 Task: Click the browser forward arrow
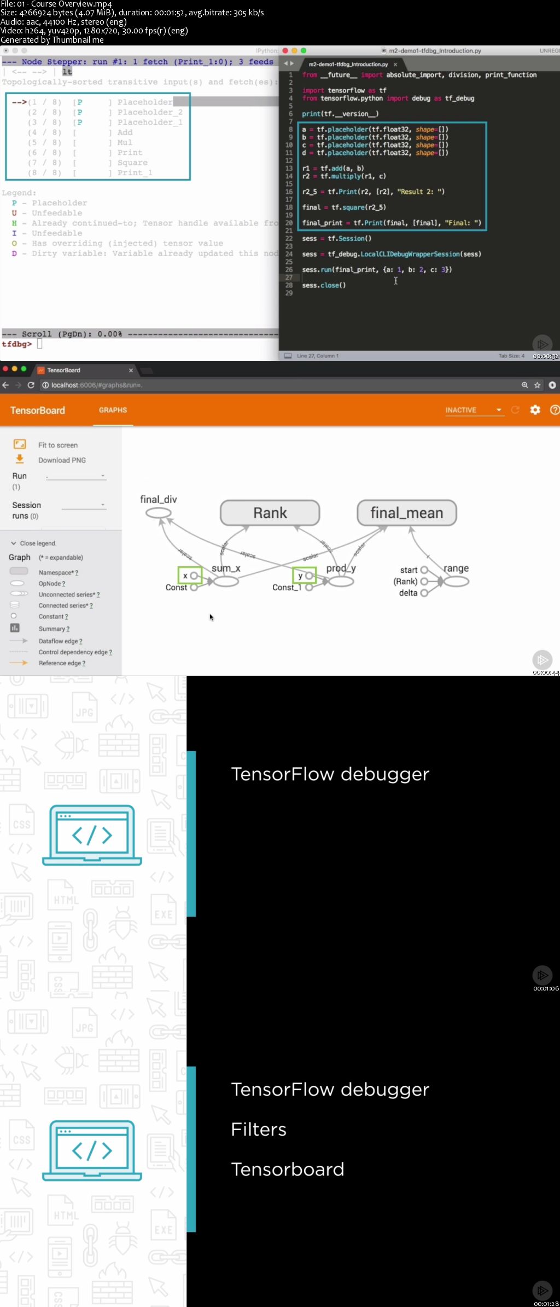18,385
